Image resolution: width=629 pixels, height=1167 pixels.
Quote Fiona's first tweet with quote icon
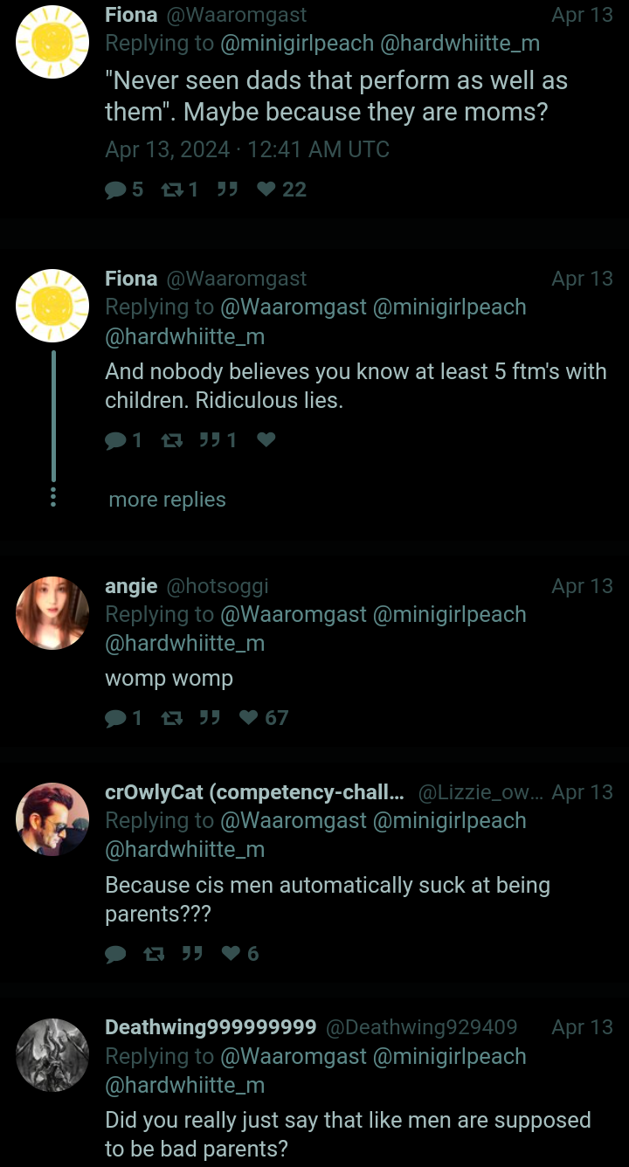[227, 190]
